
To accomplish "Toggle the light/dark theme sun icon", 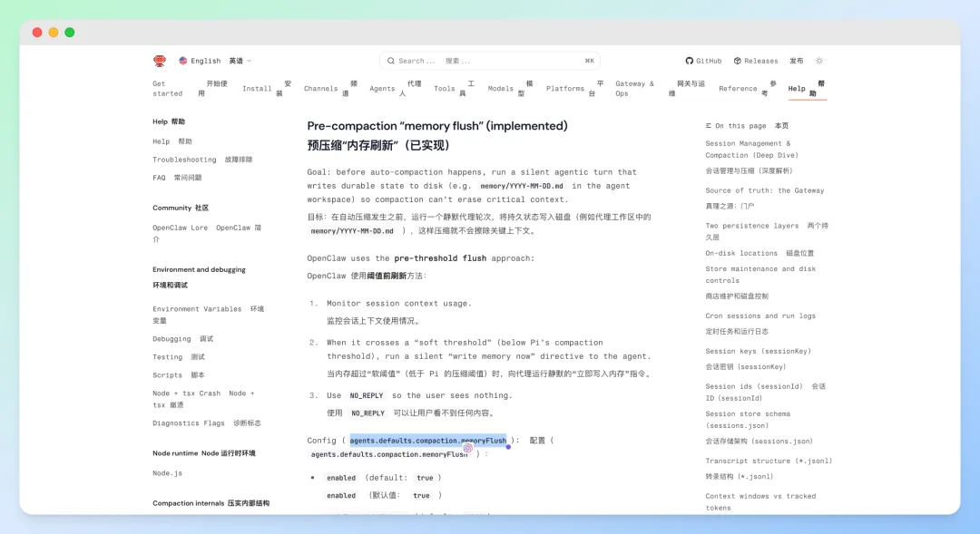I will tap(818, 61).
